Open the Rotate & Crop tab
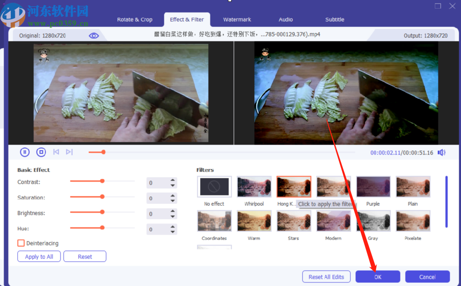Image resolution: width=461 pixels, height=286 pixels. tap(135, 19)
